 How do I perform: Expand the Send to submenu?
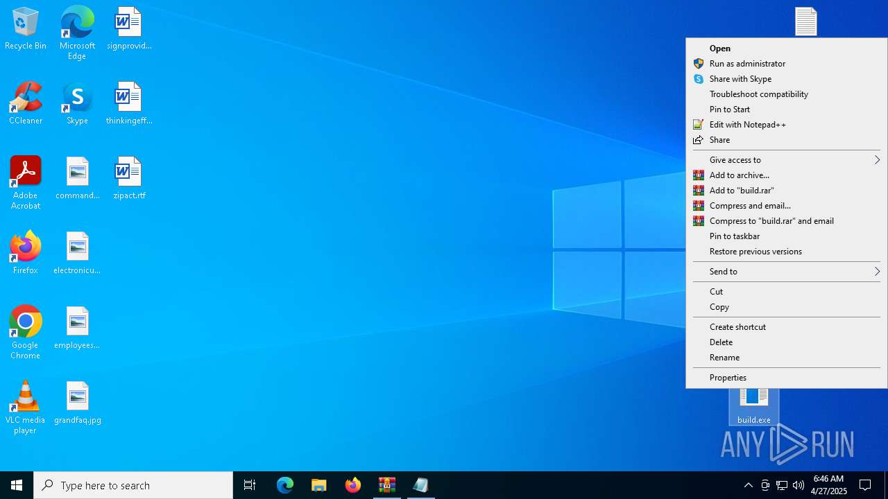pos(787,272)
